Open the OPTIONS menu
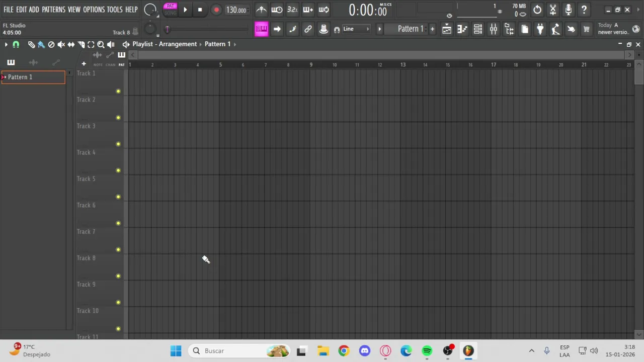Screen dimensions: 644x362 coord(94,10)
